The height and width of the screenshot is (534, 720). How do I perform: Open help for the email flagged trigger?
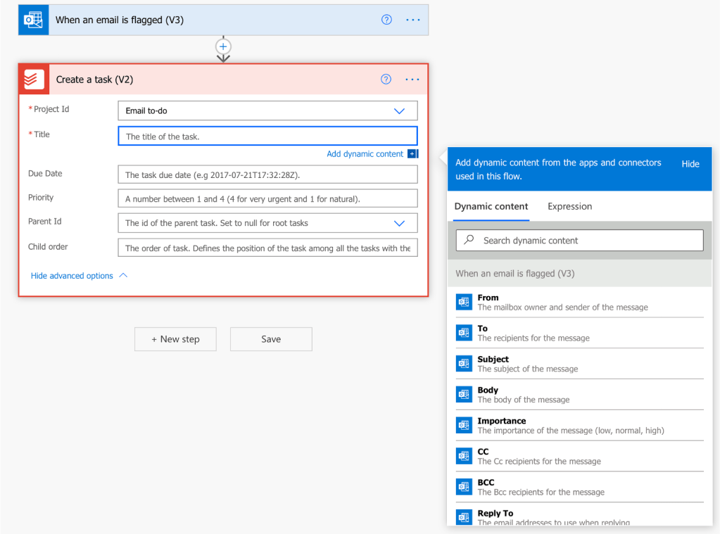click(x=386, y=20)
